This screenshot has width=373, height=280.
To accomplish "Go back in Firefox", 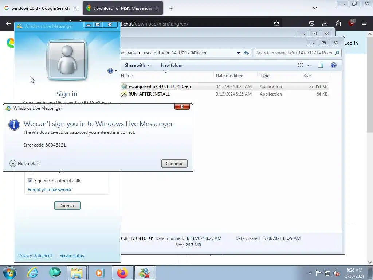I will (9, 23).
